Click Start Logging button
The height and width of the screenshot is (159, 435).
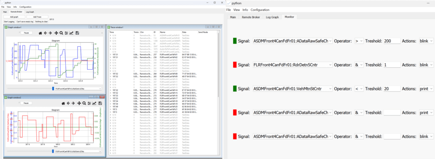9,21
